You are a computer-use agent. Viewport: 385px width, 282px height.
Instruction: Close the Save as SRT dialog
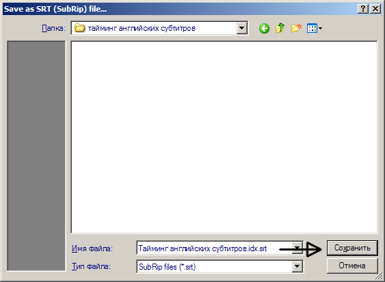pos(375,9)
